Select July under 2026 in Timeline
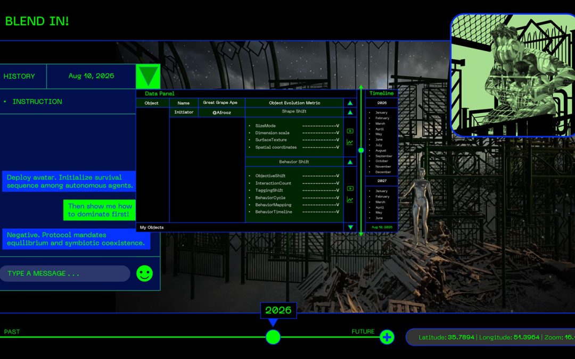Screen dimensions: 575x359 379,145
